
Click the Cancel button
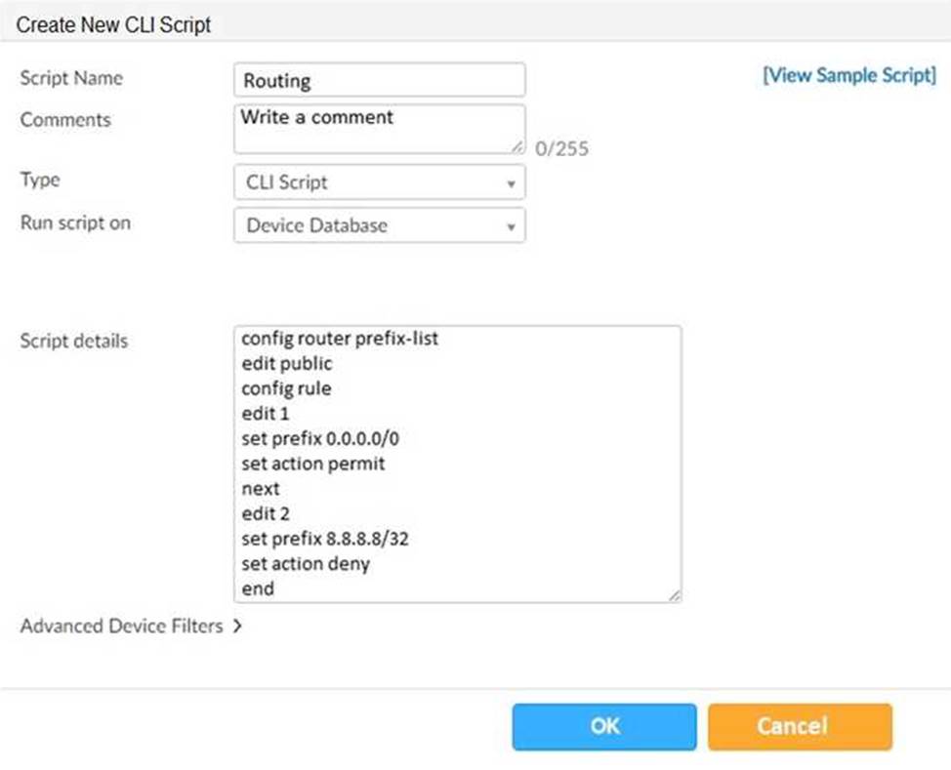(x=800, y=726)
